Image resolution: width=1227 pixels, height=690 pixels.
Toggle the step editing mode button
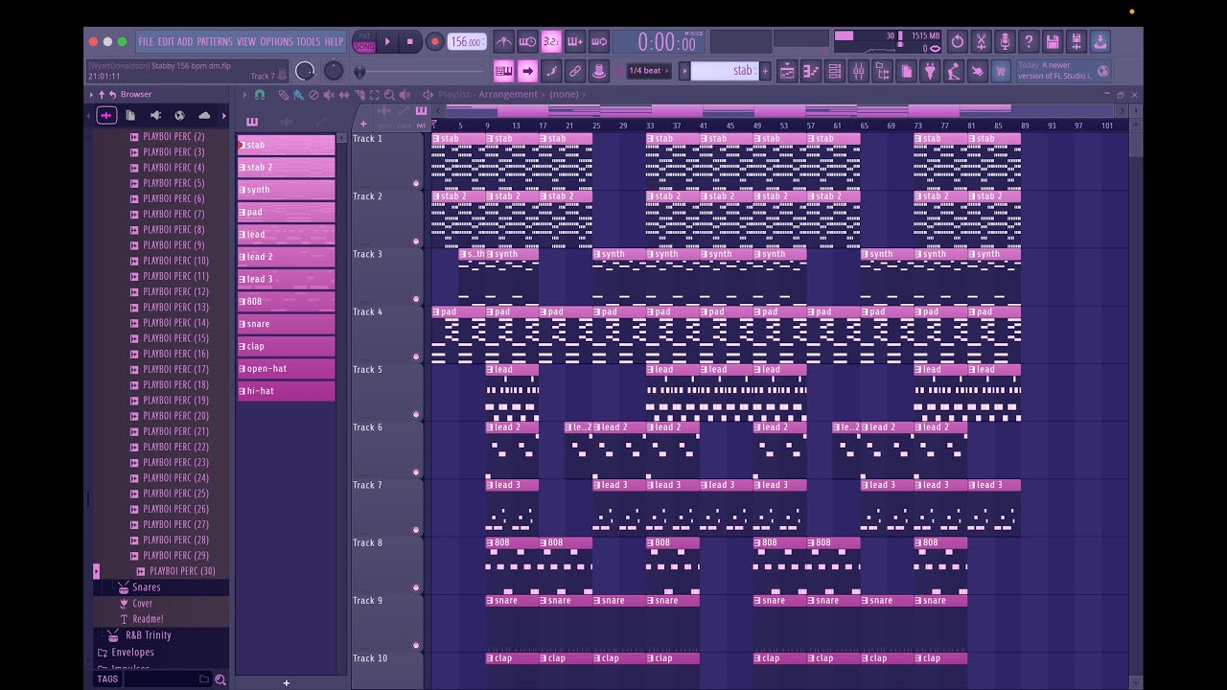point(551,71)
